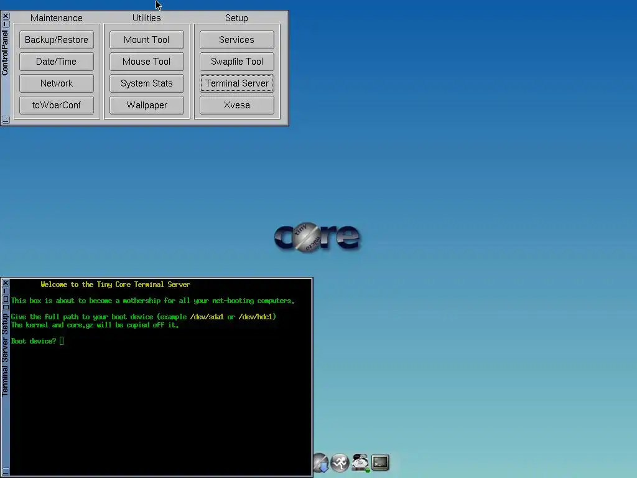Open the Apps icon with the blue download arrow
The height and width of the screenshot is (478, 637).
pyautogui.click(x=321, y=462)
